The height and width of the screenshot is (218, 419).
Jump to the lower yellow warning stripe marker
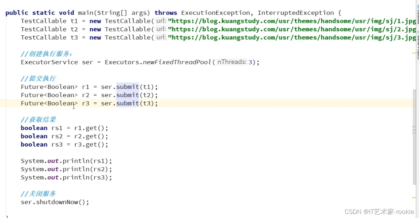(x=414, y=197)
